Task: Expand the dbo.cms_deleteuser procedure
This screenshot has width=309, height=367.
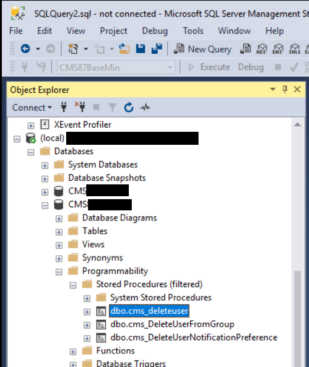Action: click(x=87, y=312)
